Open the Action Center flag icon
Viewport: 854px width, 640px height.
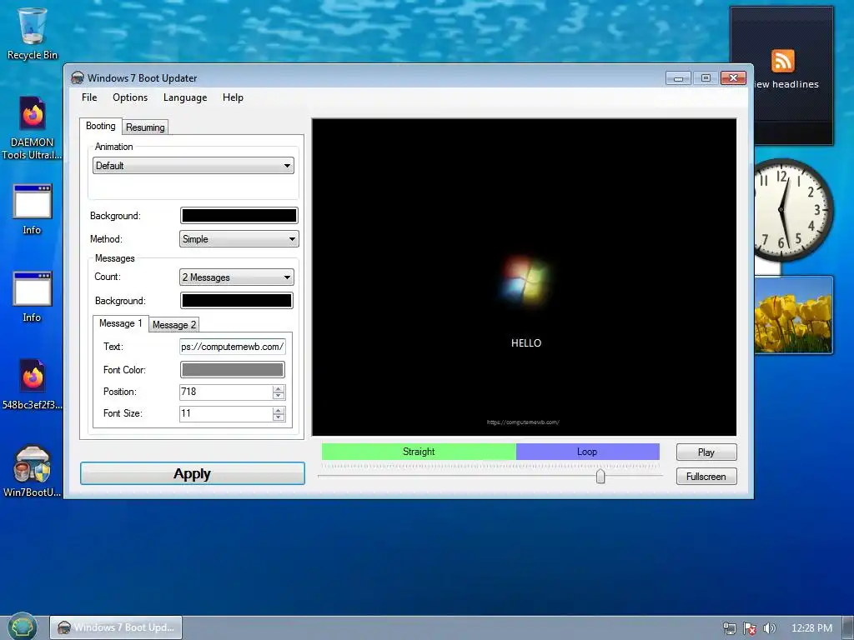750,628
